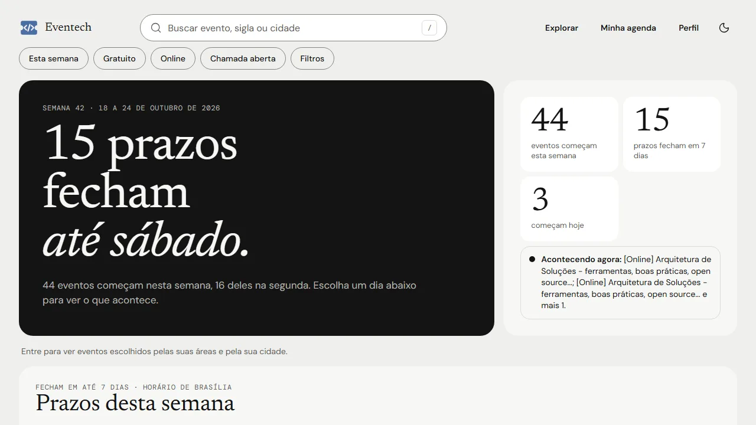Focus the event search input field

tap(294, 28)
